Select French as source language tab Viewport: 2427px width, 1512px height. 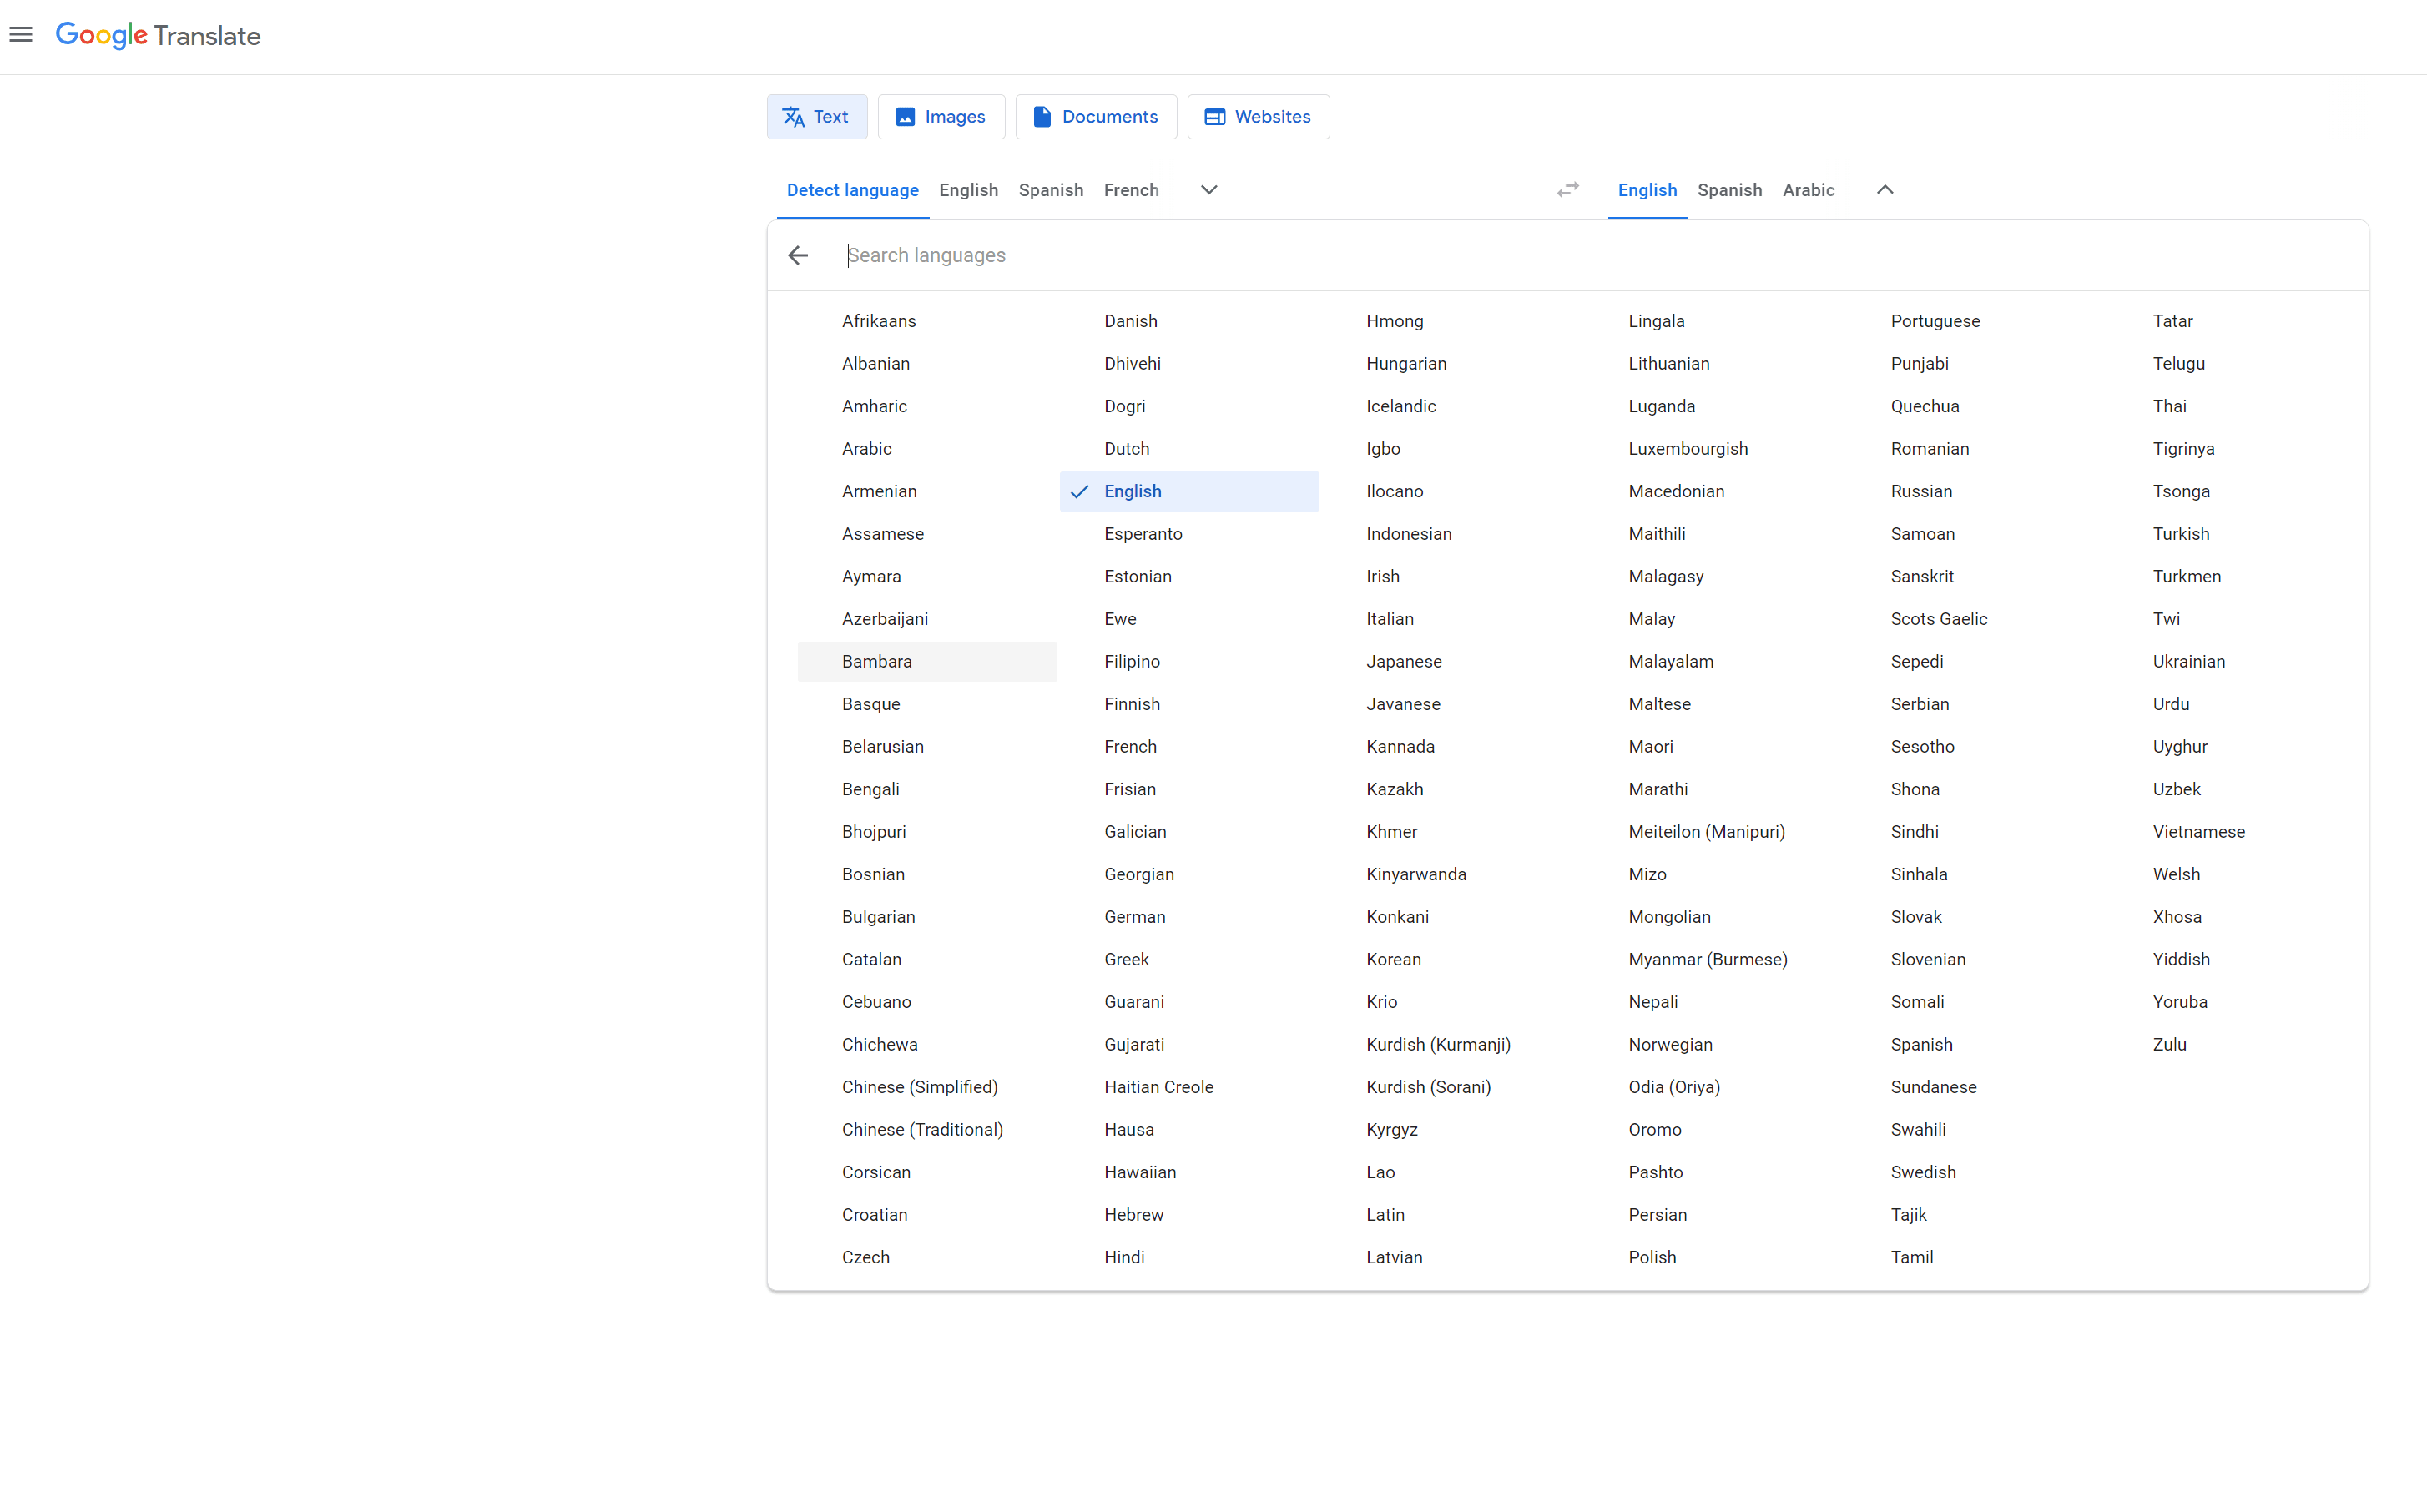click(x=1131, y=190)
